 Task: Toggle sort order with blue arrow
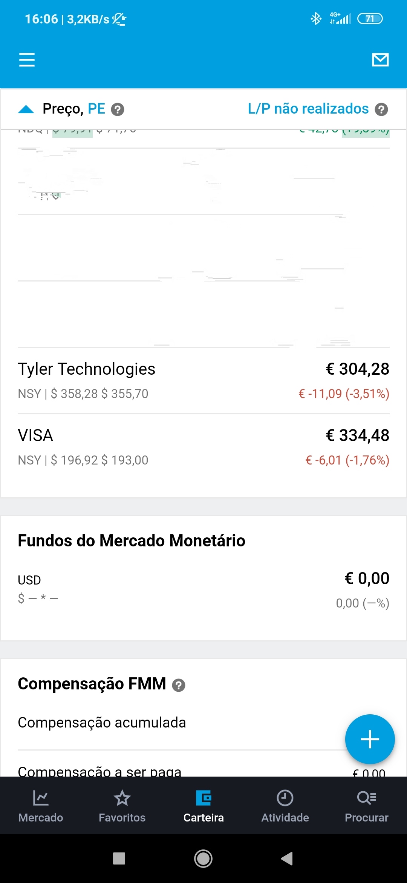coord(26,109)
